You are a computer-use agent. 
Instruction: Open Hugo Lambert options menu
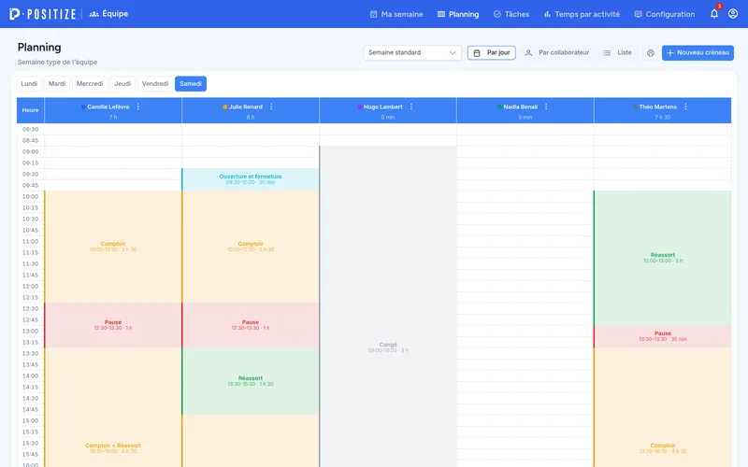411,106
